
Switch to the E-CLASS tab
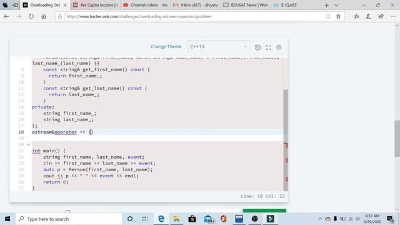pyautogui.click(x=296, y=5)
